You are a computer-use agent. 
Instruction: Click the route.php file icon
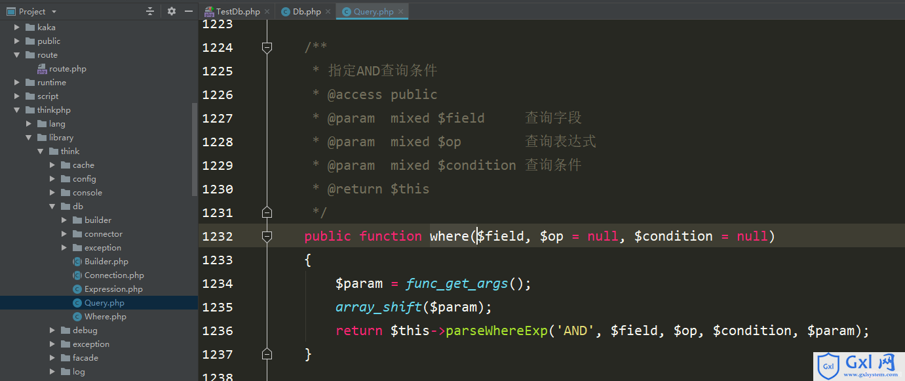[x=42, y=69]
